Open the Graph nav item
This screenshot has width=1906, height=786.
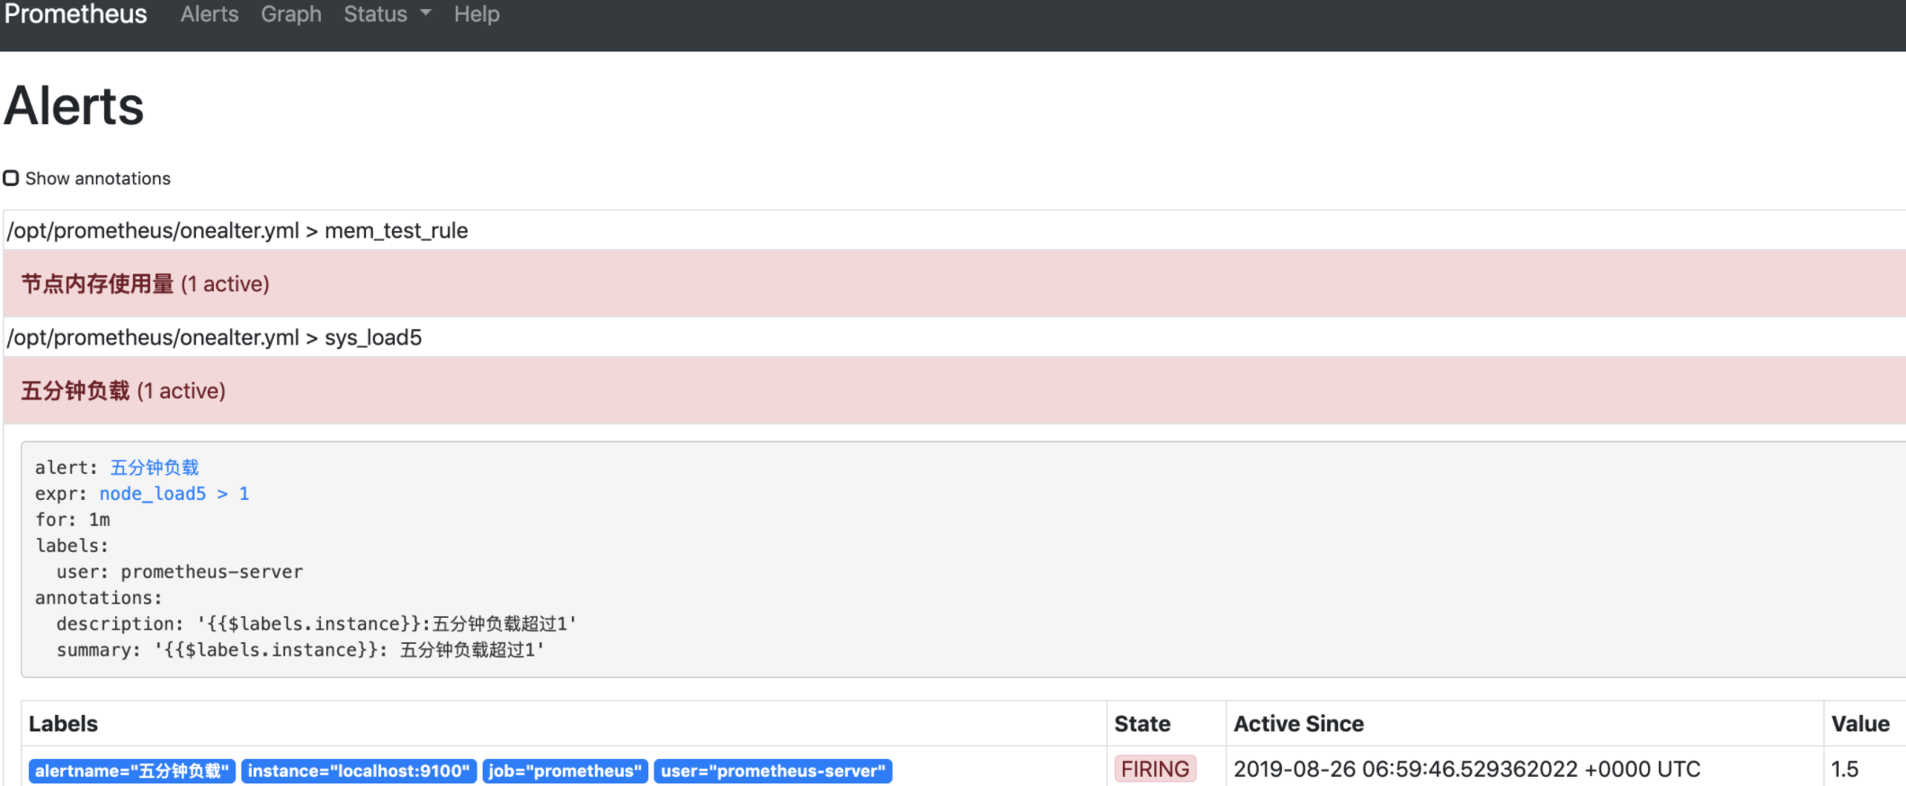click(x=291, y=14)
